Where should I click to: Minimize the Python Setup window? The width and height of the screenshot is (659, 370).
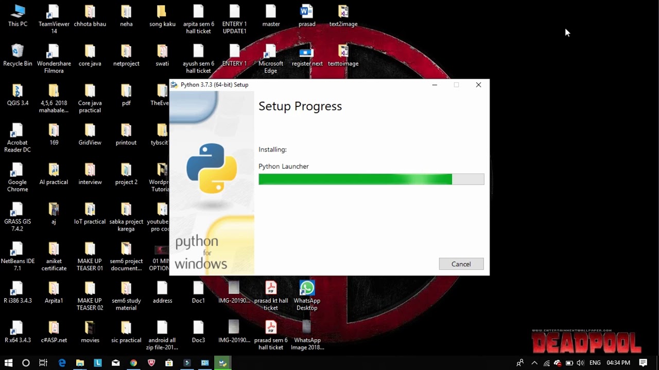click(435, 85)
